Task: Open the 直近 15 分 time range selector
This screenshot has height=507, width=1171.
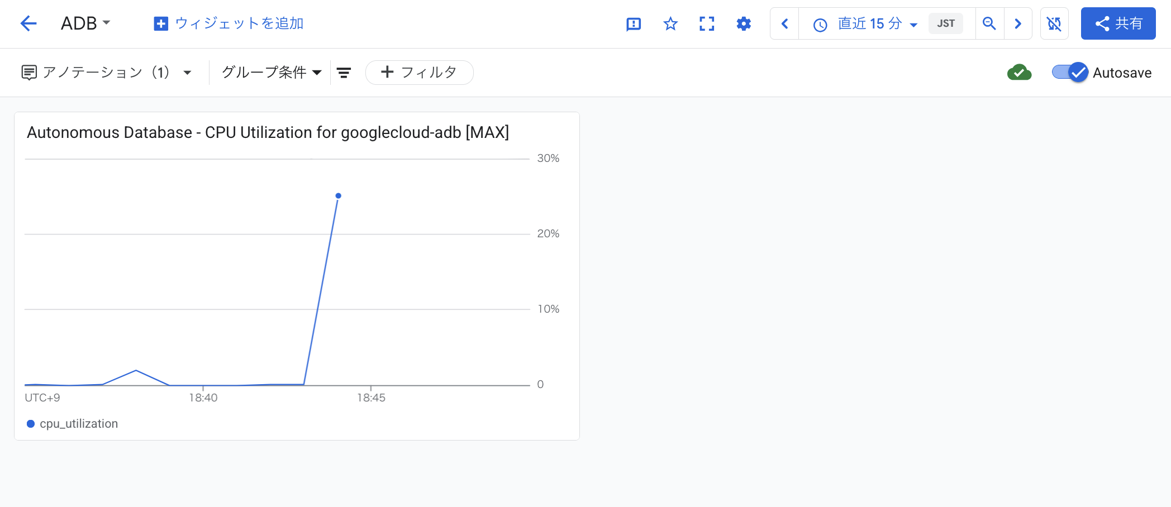Action: tap(865, 23)
